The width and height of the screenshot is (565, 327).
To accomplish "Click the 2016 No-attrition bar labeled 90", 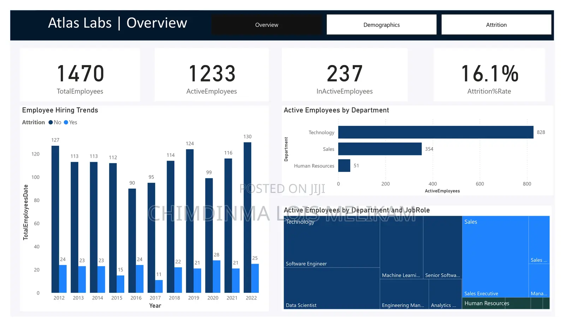I will (x=132, y=240).
